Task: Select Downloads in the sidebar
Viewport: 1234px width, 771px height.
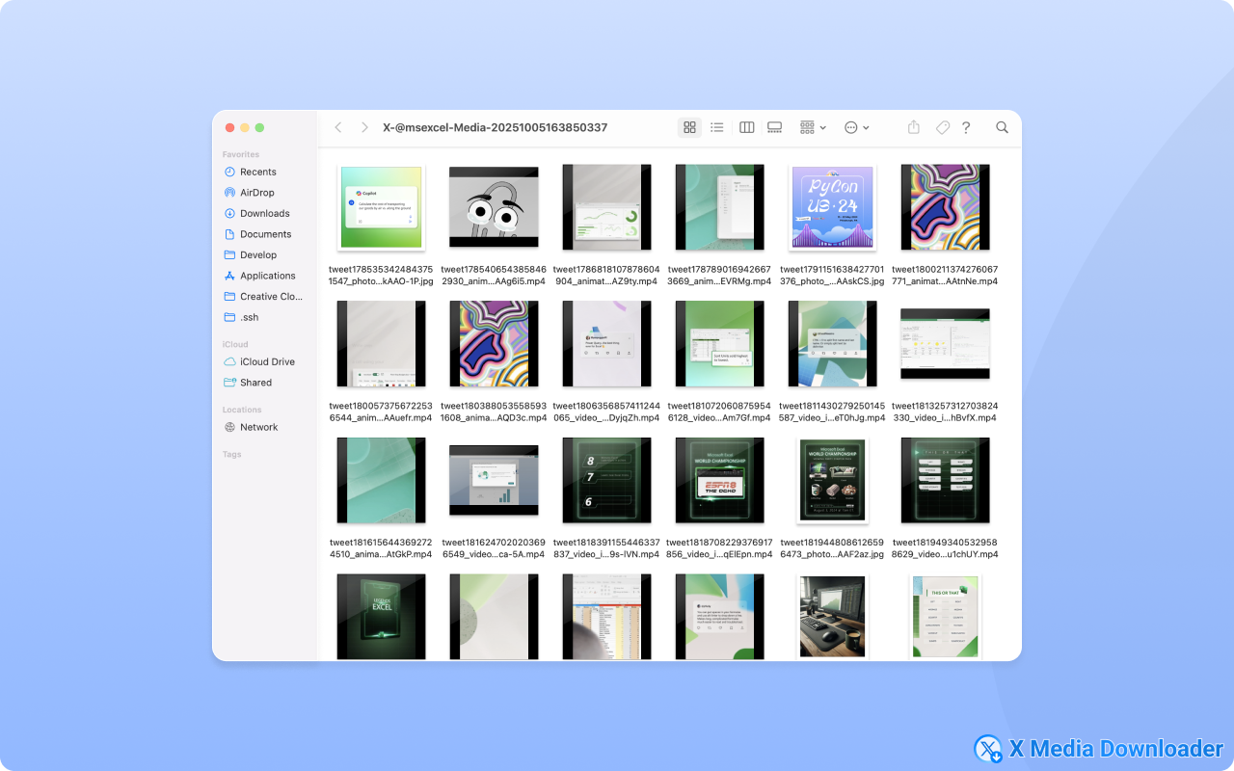Action: coord(267,213)
